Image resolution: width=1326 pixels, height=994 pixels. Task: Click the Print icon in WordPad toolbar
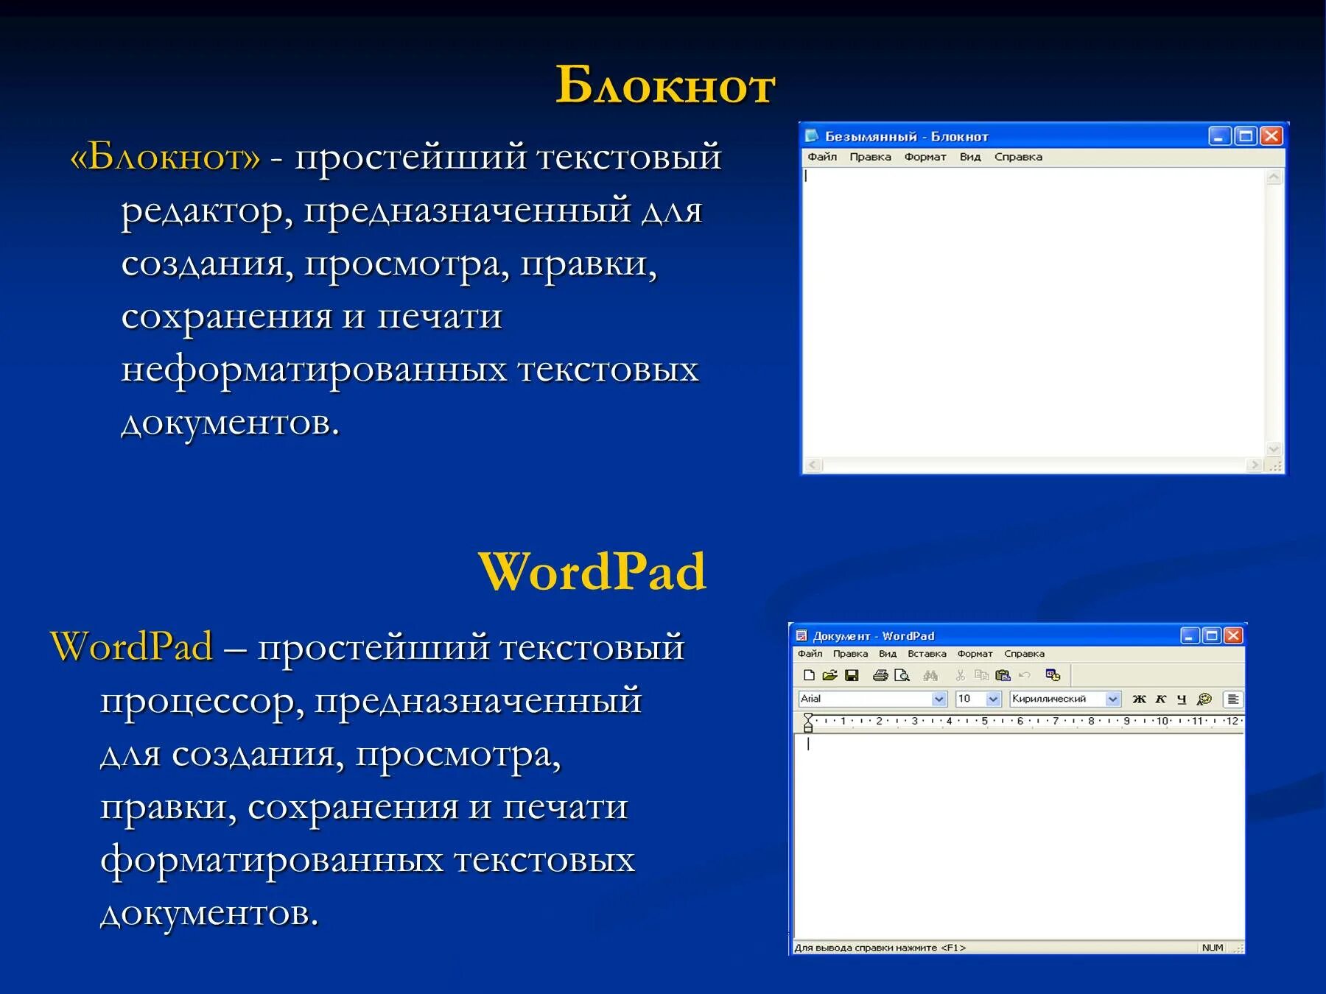click(x=880, y=675)
